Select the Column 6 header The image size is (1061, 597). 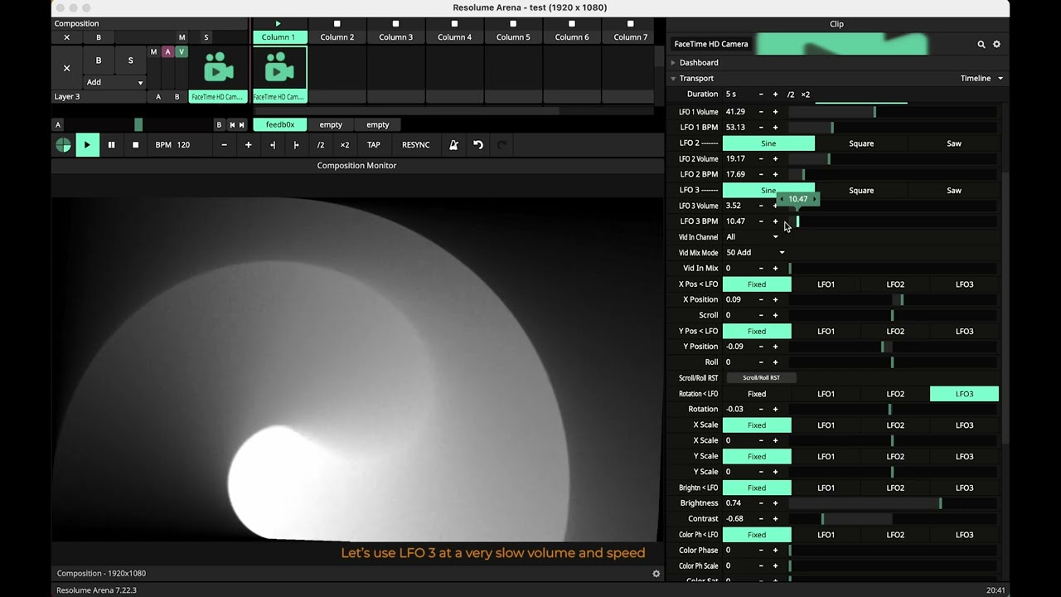[x=572, y=37]
